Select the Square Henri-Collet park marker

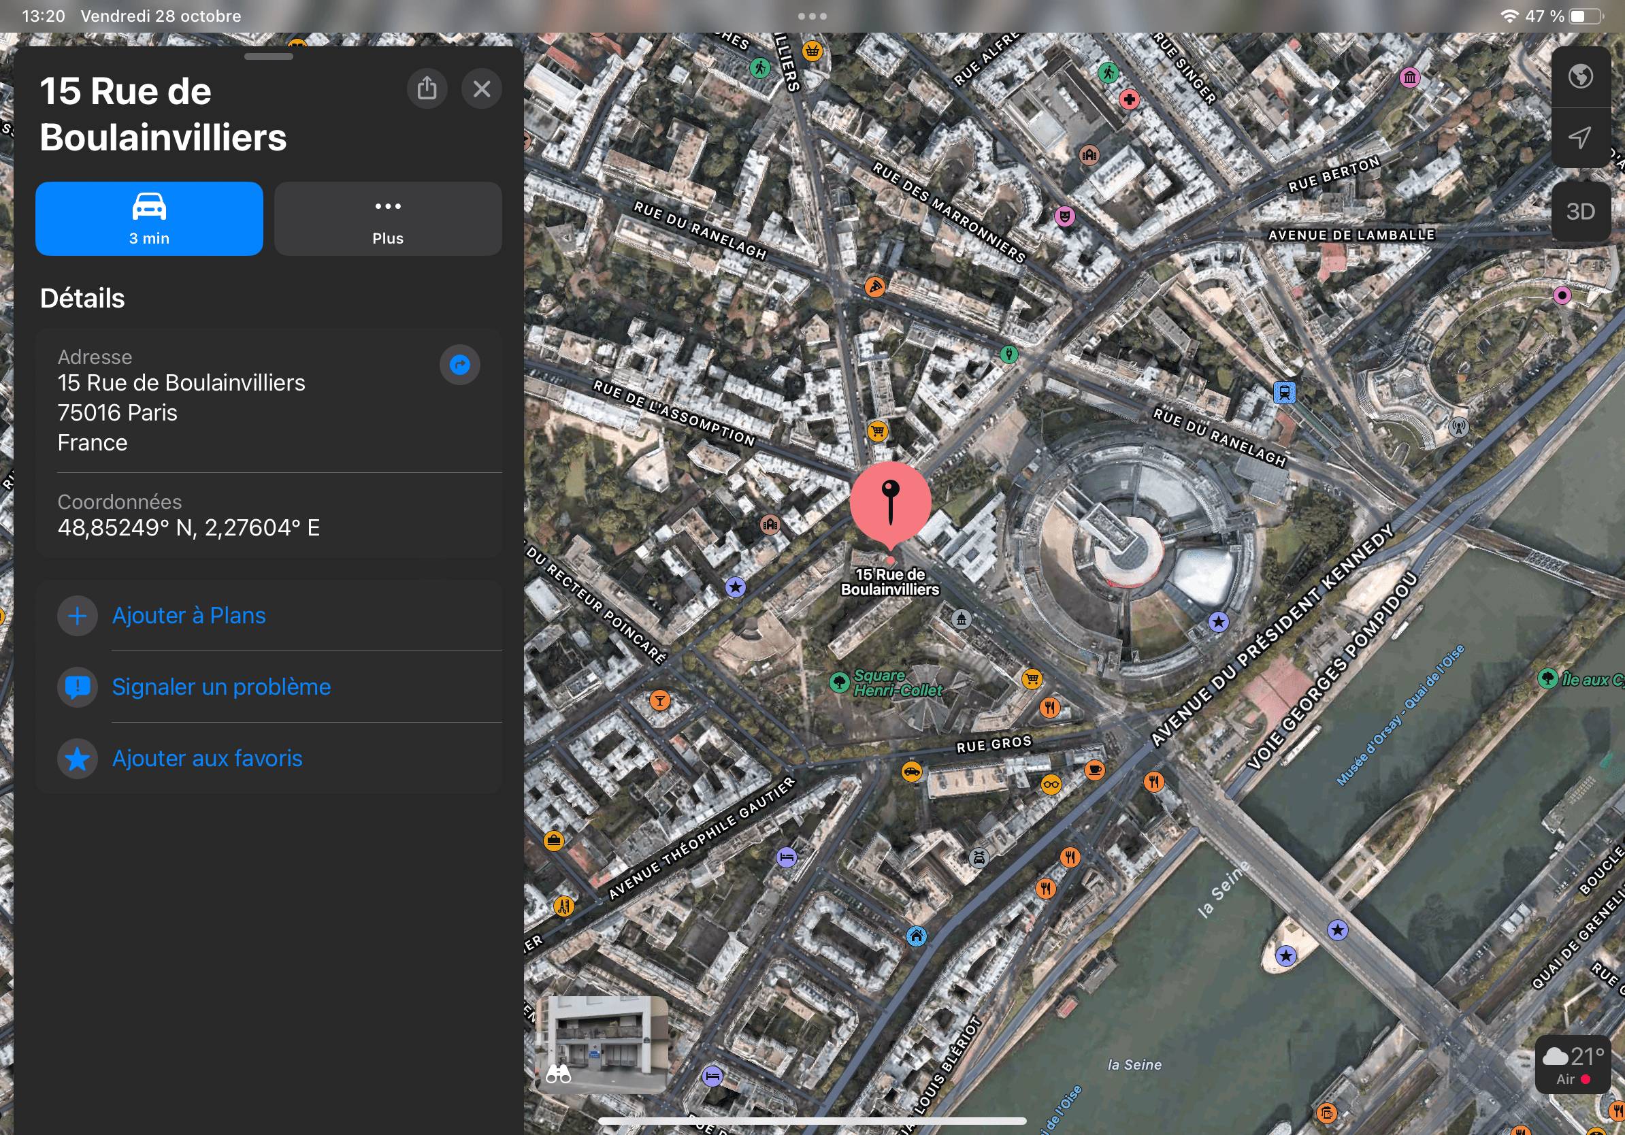(x=840, y=682)
